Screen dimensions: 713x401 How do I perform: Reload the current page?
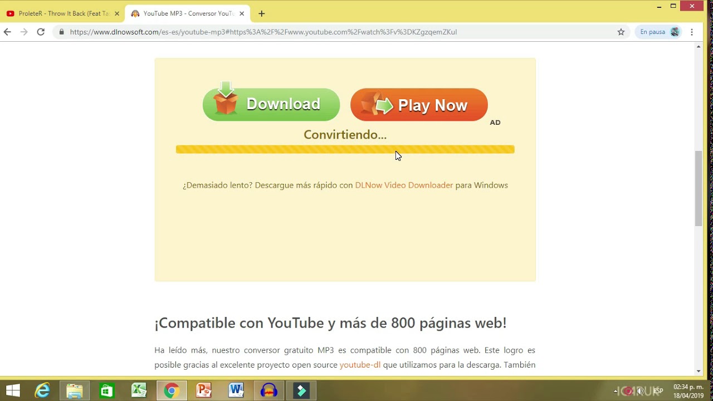tap(41, 32)
